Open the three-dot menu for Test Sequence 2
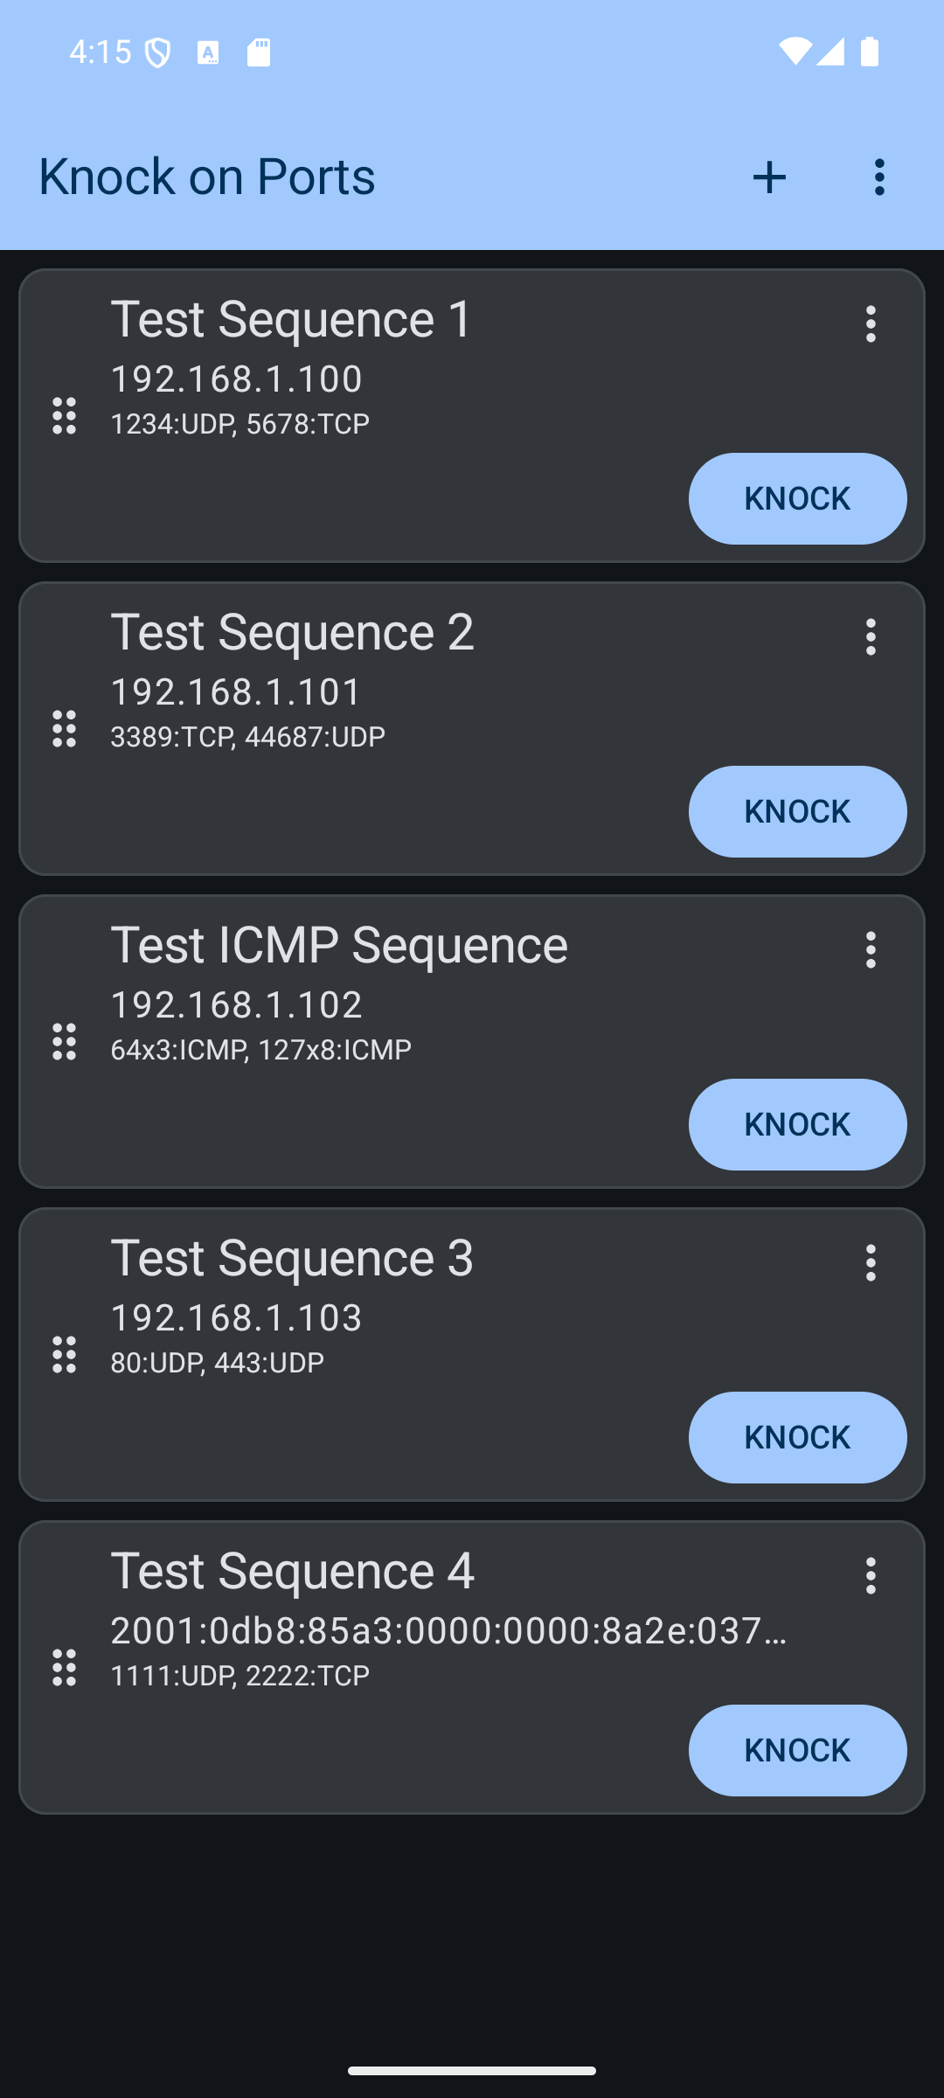The height and width of the screenshot is (2098, 944). tap(870, 637)
